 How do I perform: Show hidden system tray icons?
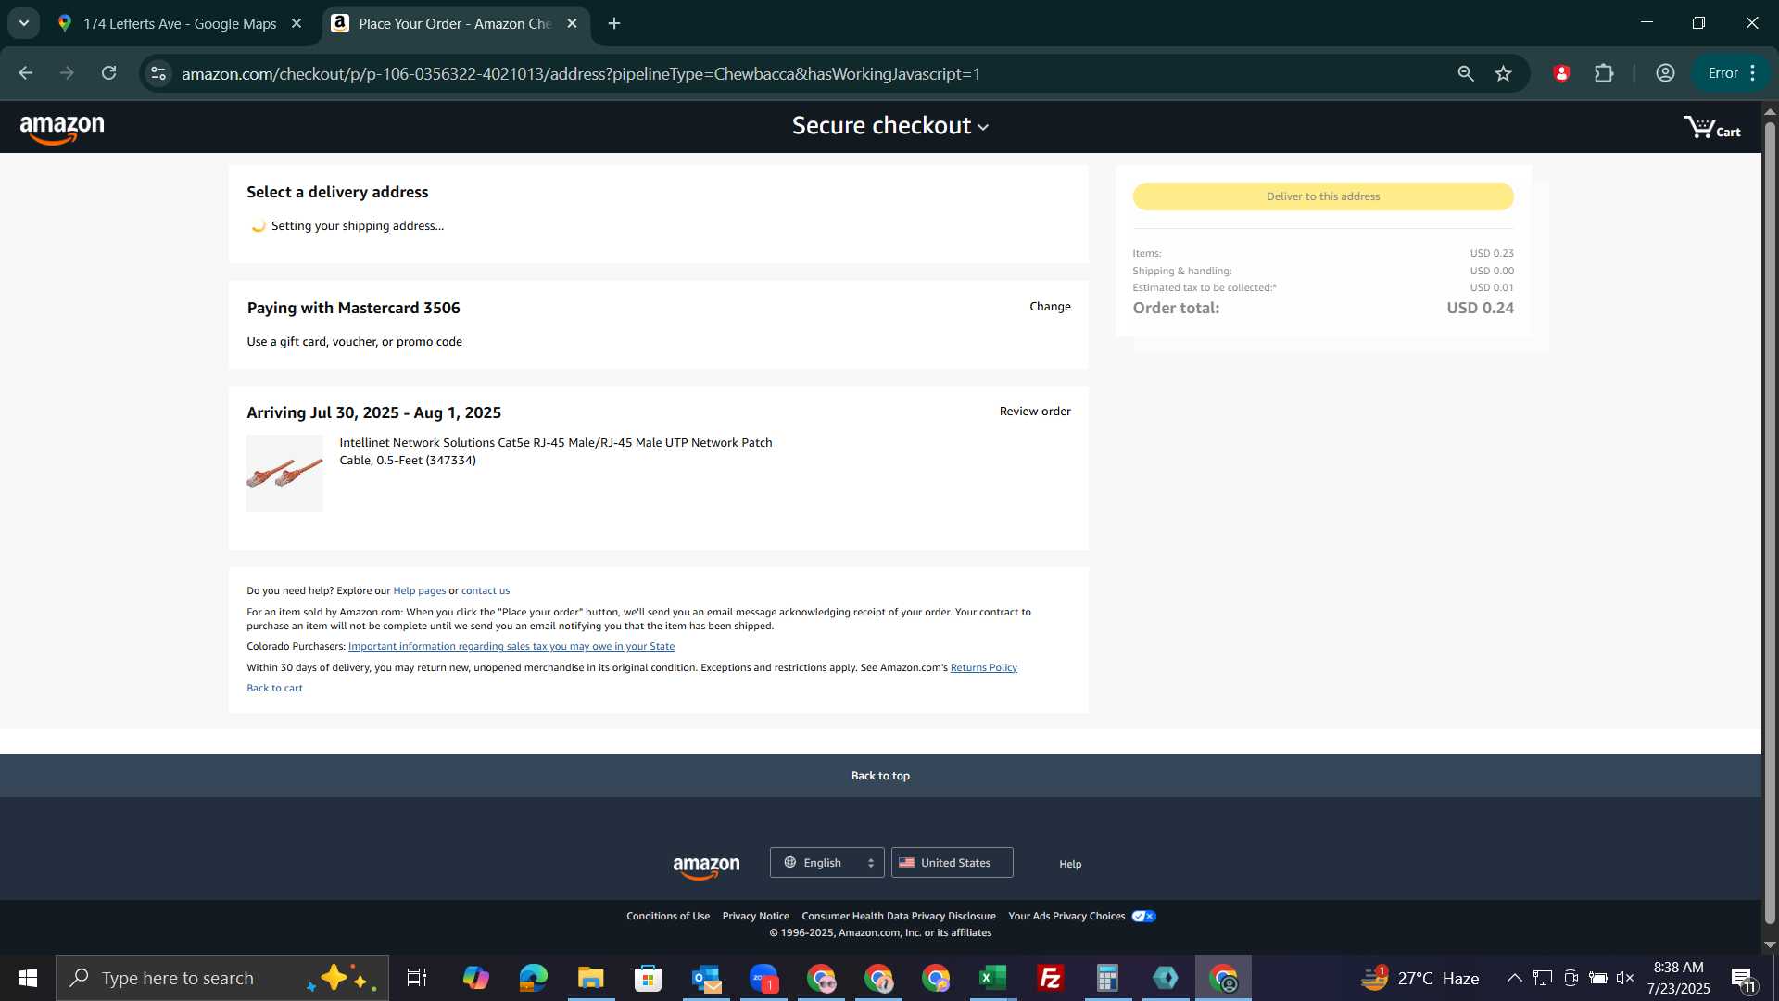1514,978
